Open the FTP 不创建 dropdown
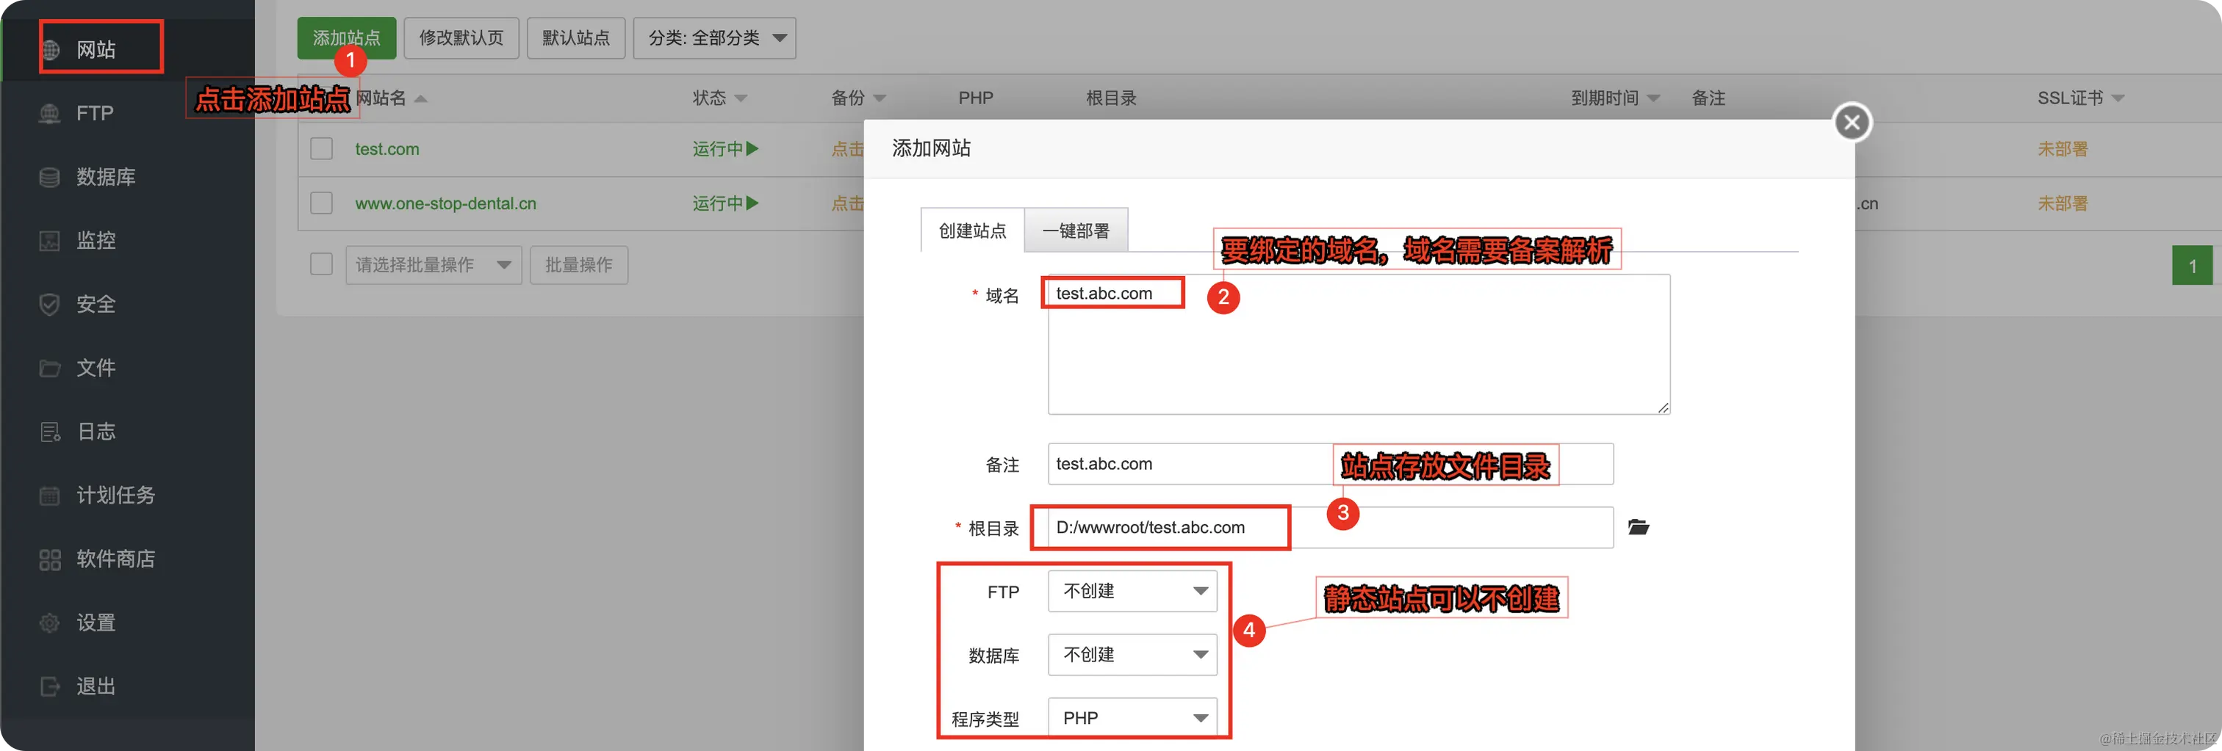 pos(1132,591)
